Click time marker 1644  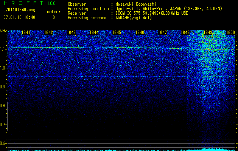94,32
